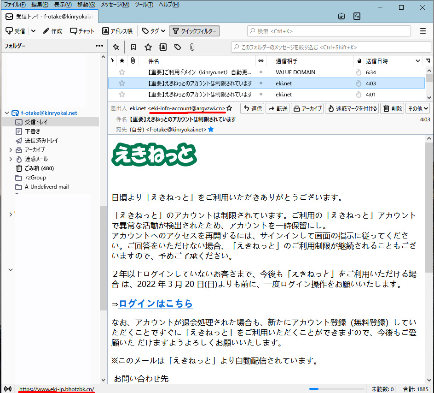Click the 転送 forward button
This screenshot has height=393, width=434.
[278, 108]
